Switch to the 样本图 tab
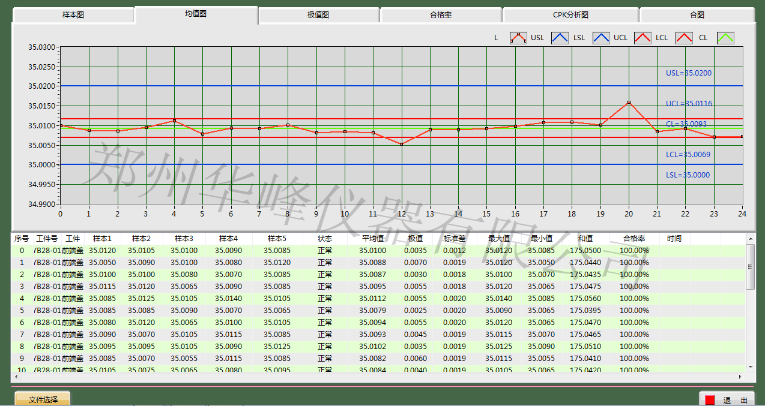The image size is (765, 406). pyautogui.click(x=73, y=15)
